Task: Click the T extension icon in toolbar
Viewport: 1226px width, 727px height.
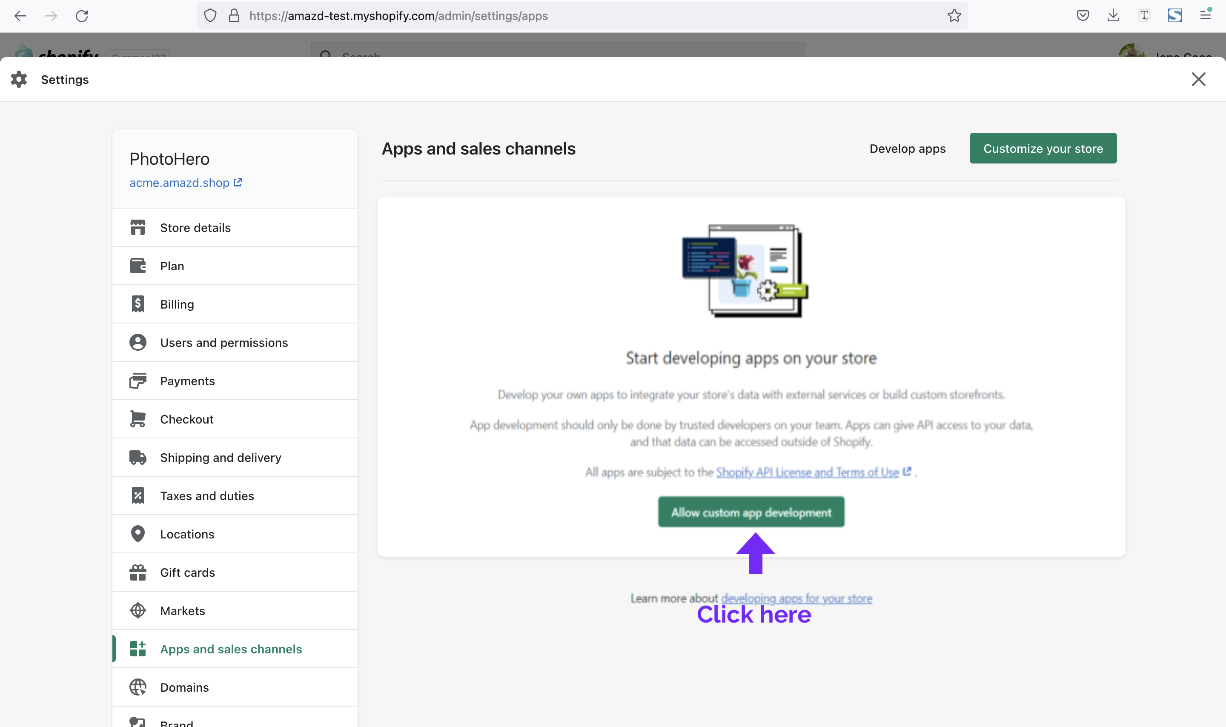Action: pos(1144,16)
